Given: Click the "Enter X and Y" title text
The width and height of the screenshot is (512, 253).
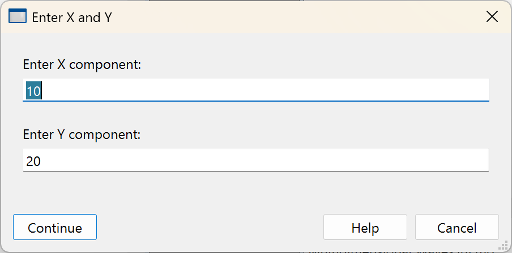Looking at the screenshot, I should (72, 18).
